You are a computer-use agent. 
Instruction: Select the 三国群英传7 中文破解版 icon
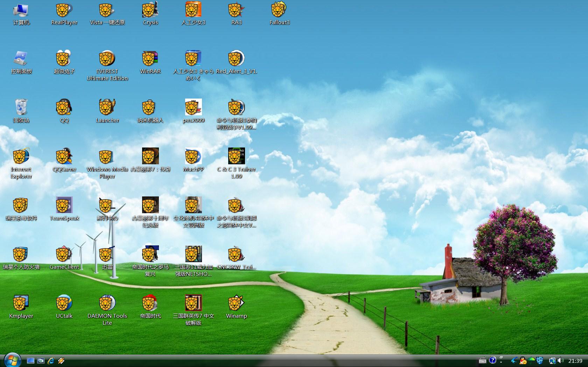click(x=193, y=311)
